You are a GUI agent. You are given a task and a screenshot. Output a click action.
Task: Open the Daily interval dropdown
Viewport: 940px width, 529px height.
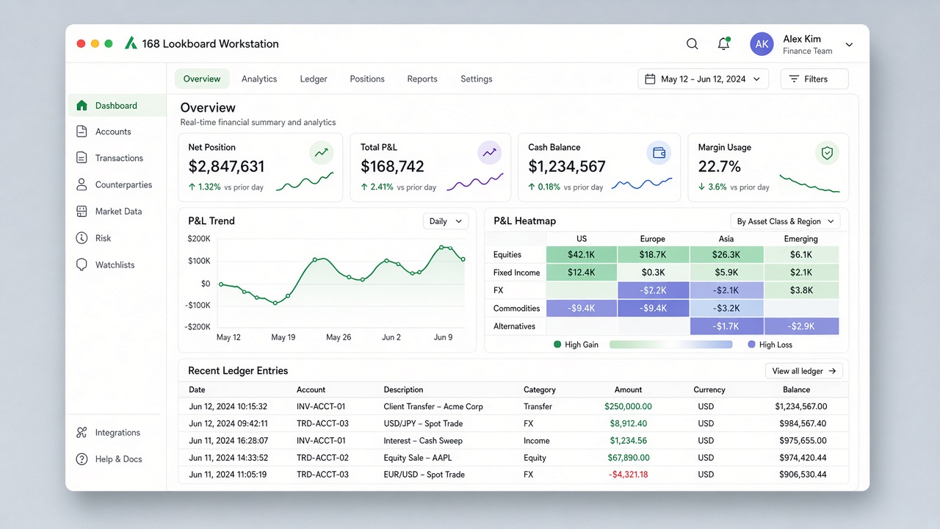446,221
